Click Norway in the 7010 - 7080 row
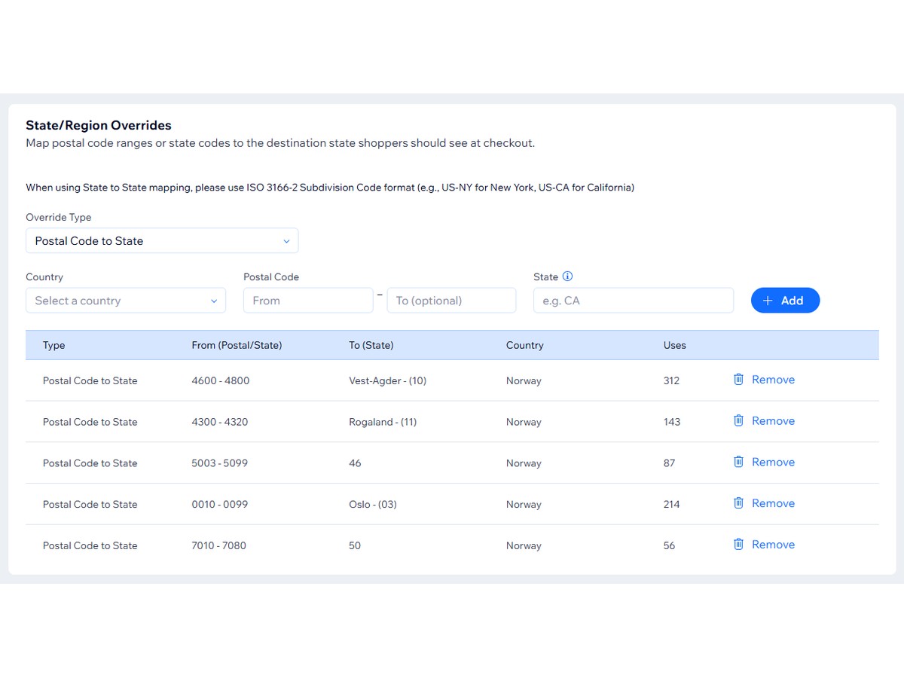The height and width of the screenshot is (678, 904). [x=524, y=545]
